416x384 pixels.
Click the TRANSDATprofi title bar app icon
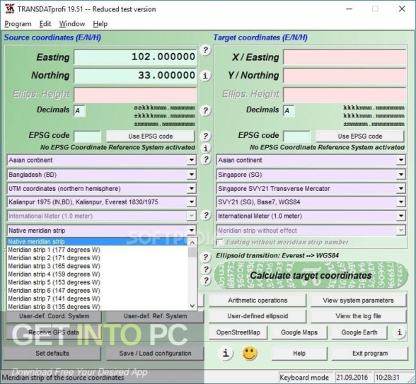10,8
